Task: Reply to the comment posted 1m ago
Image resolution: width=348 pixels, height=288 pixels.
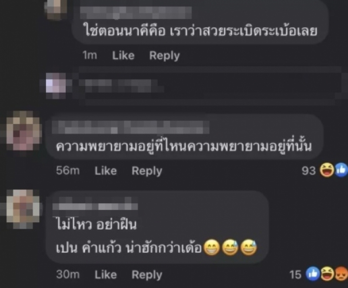Action: [x=164, y=56]
